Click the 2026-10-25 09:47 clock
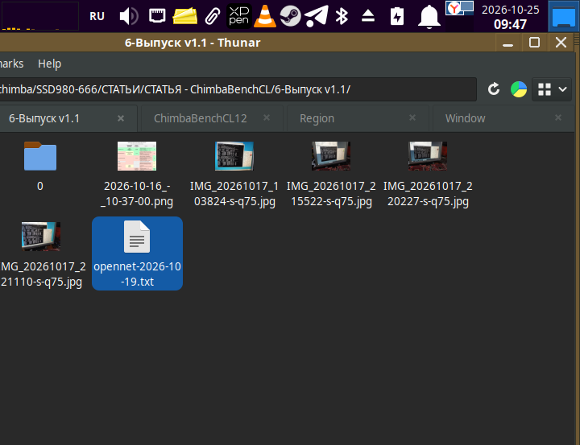 coord(511,17)
